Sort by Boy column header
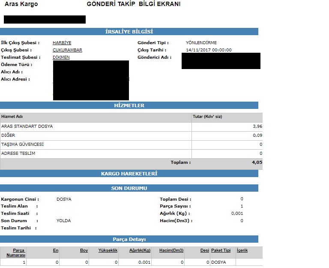 tap(84, 250)
